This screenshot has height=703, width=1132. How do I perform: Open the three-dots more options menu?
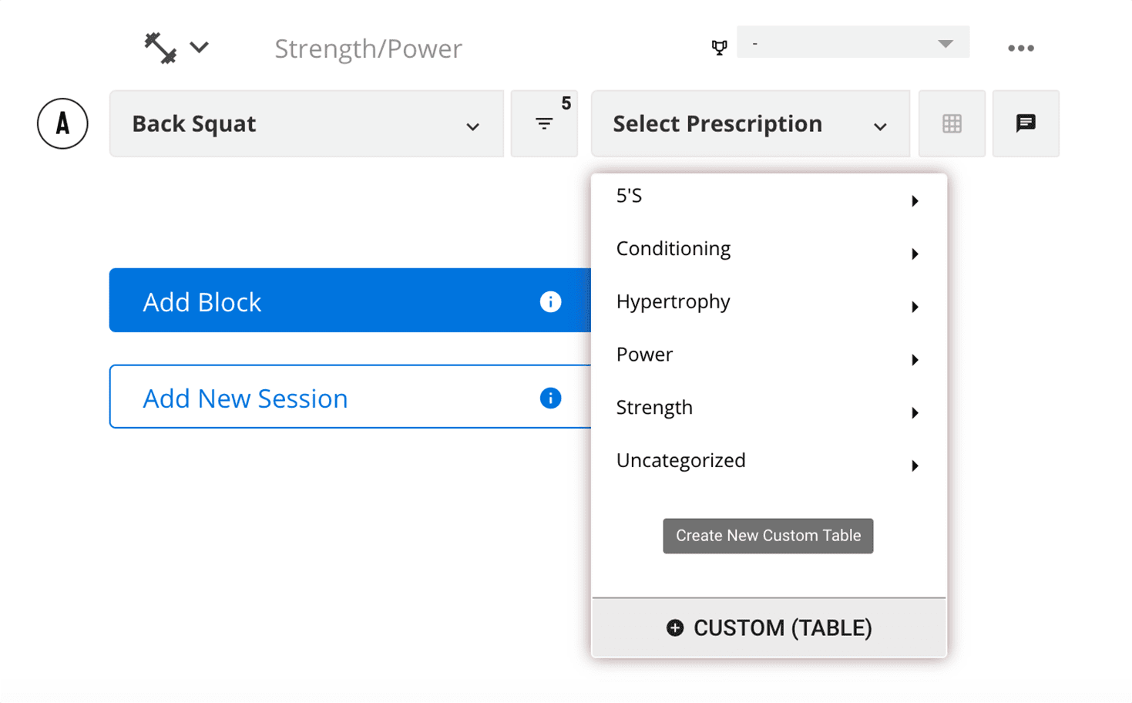click(x=1021, y=48)
